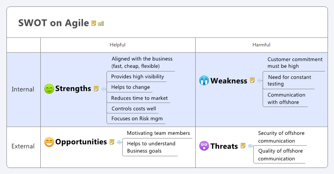Viewport: 334px width, 174px height.
Task: Open the note attached to Strengths
Action: point(96,89)
